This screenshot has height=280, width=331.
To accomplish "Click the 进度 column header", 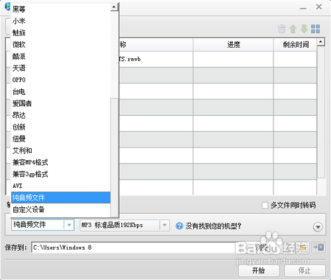I will (233, 45).
